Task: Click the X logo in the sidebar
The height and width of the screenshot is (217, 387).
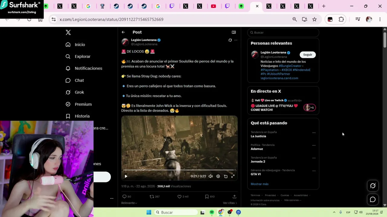Action: (x=68, y=33)
